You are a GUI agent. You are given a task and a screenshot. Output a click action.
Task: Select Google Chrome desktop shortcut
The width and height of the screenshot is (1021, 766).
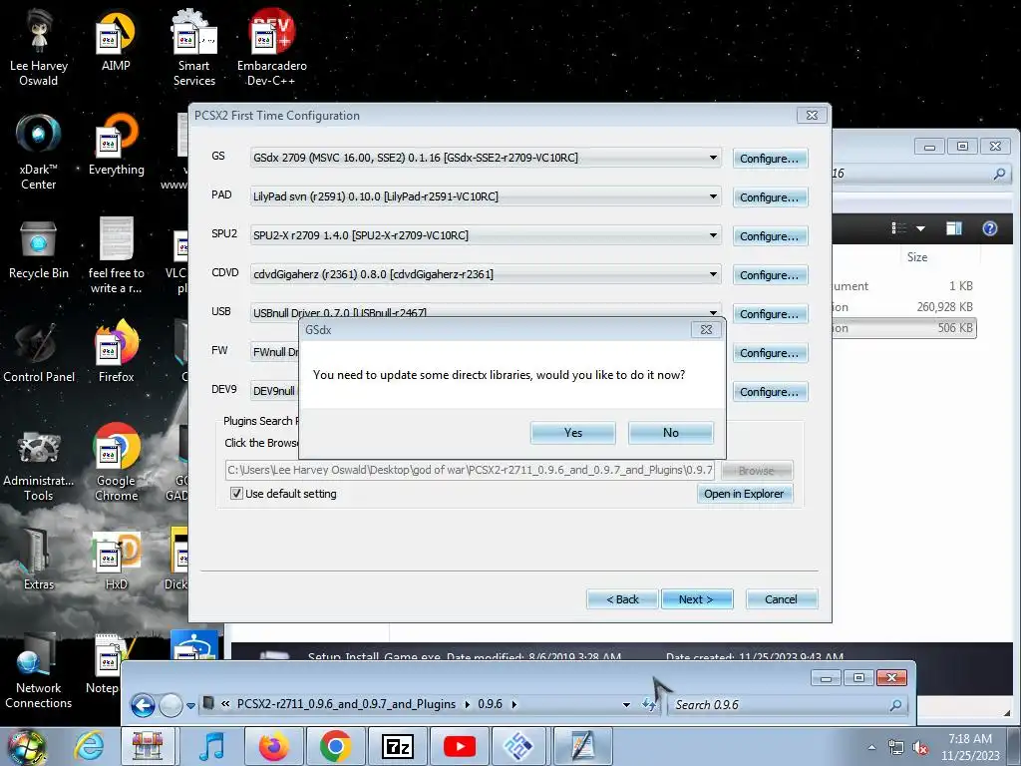116,463
